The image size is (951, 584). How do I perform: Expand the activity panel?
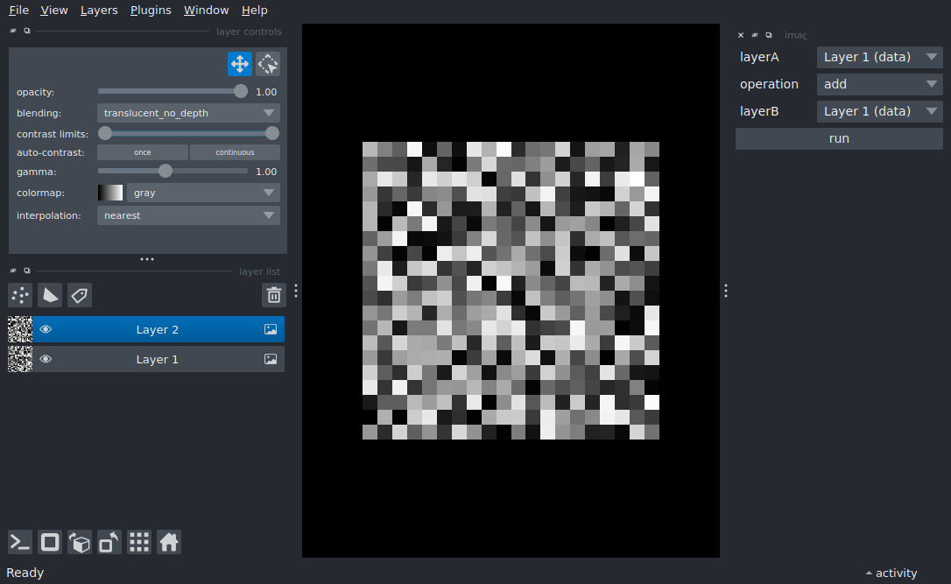tap(891, 573)
